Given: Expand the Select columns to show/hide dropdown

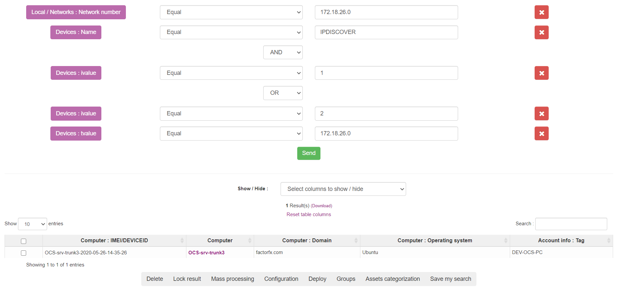Looking at the screenshot, I should [x=343, y=189].
